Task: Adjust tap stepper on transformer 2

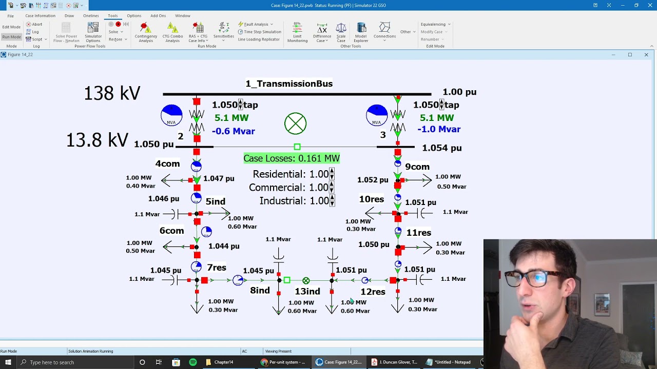Action: [x=240, y=105]
